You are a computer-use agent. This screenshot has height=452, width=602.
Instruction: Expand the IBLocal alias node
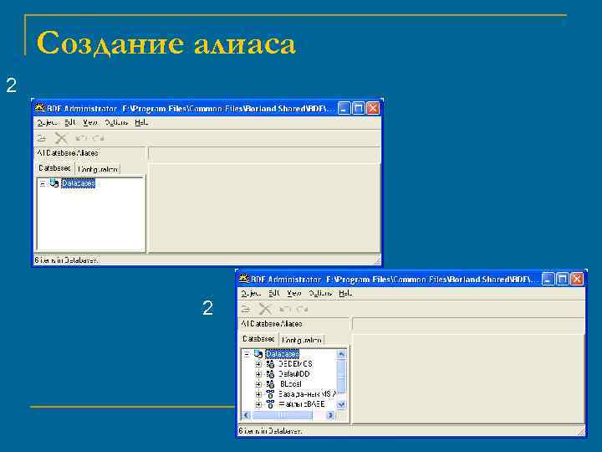[x=258, y=384]
